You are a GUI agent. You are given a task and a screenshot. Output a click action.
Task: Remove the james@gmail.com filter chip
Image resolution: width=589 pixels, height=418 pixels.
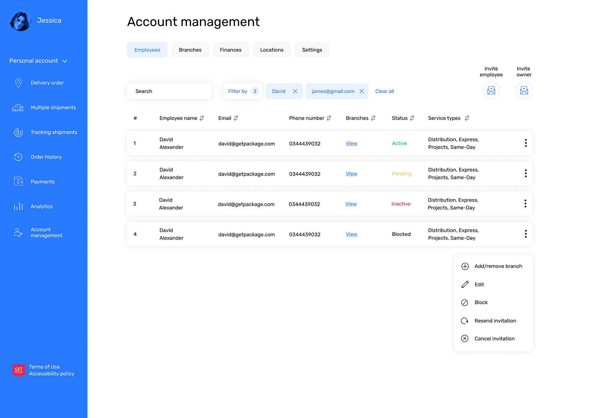click(x=362, y=91)
